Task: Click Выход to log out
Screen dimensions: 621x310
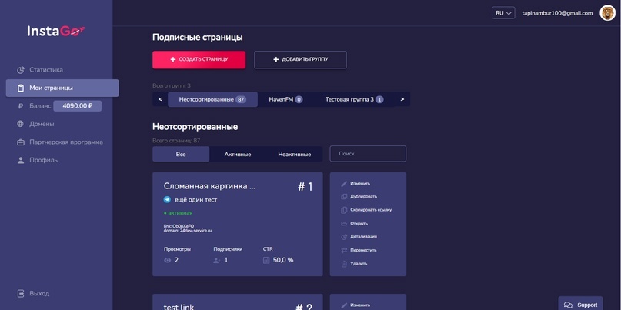Action: tap(39, 294)
